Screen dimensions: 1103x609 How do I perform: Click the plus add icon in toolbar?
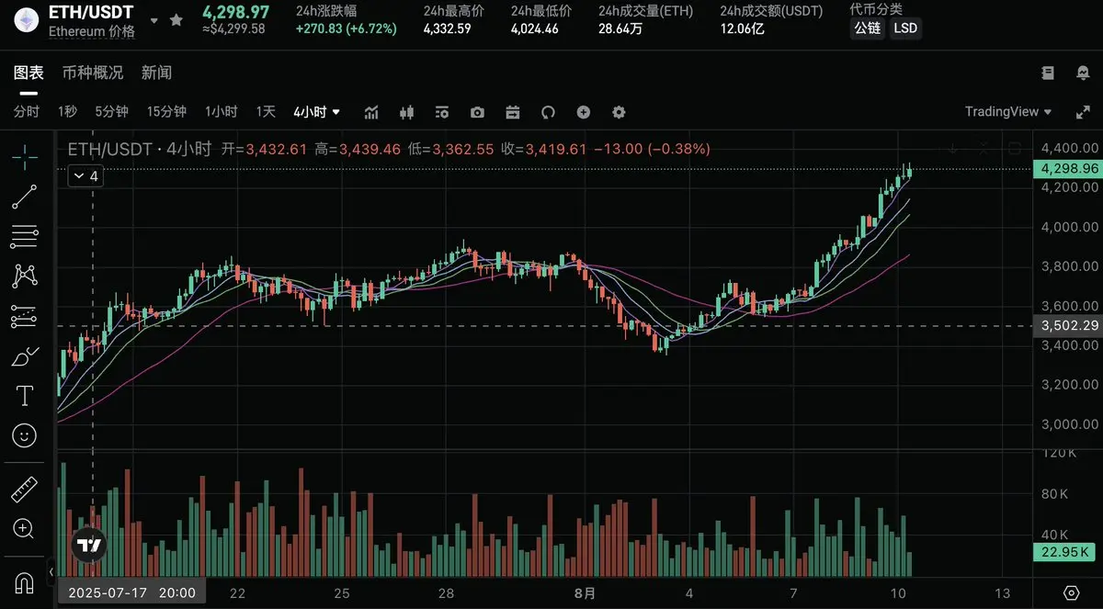click(583, 112)
